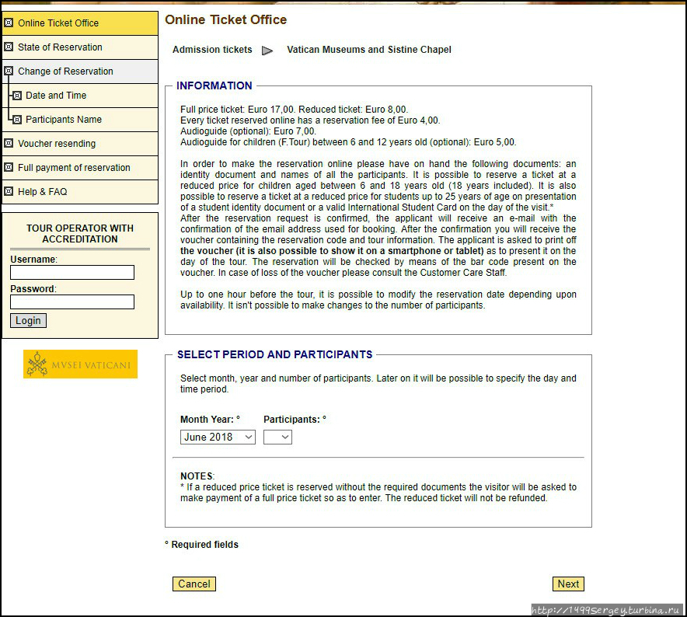
Task: Open Participants Name submenu item
Action: 80,120
